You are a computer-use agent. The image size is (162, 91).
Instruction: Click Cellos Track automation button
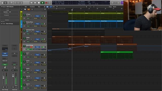pos(37,39)
